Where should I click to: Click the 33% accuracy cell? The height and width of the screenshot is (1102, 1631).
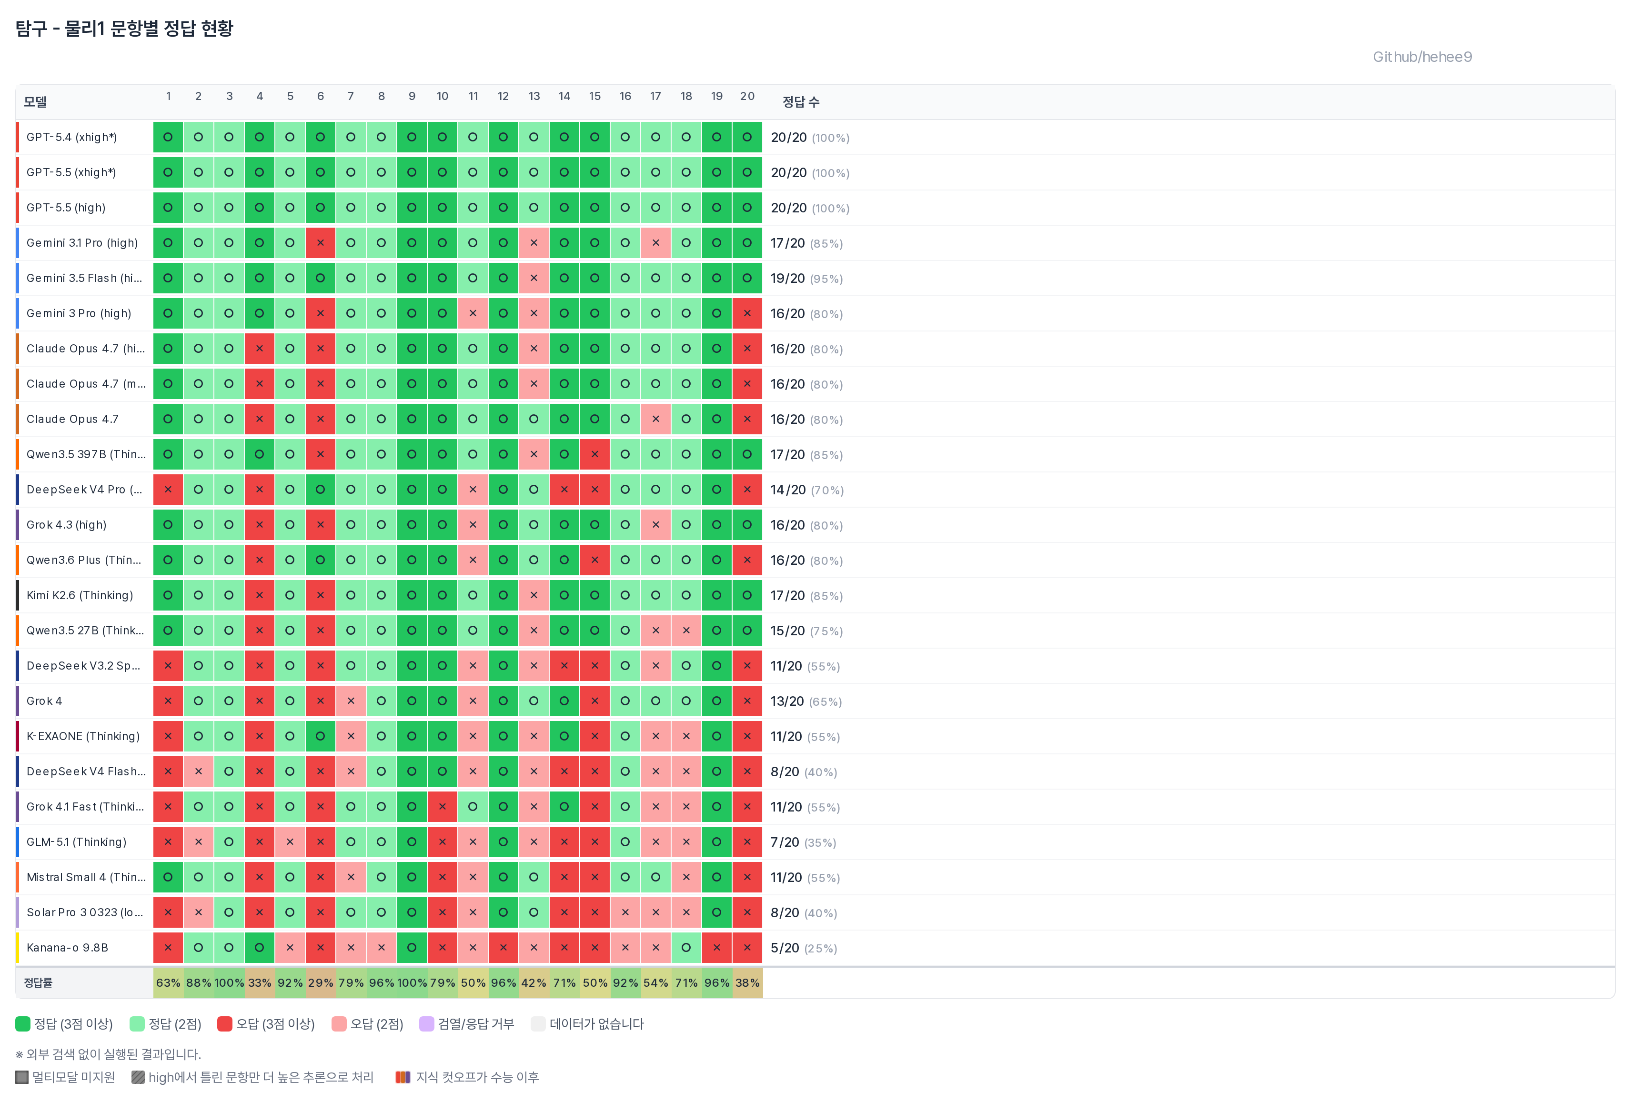[260, 983]
